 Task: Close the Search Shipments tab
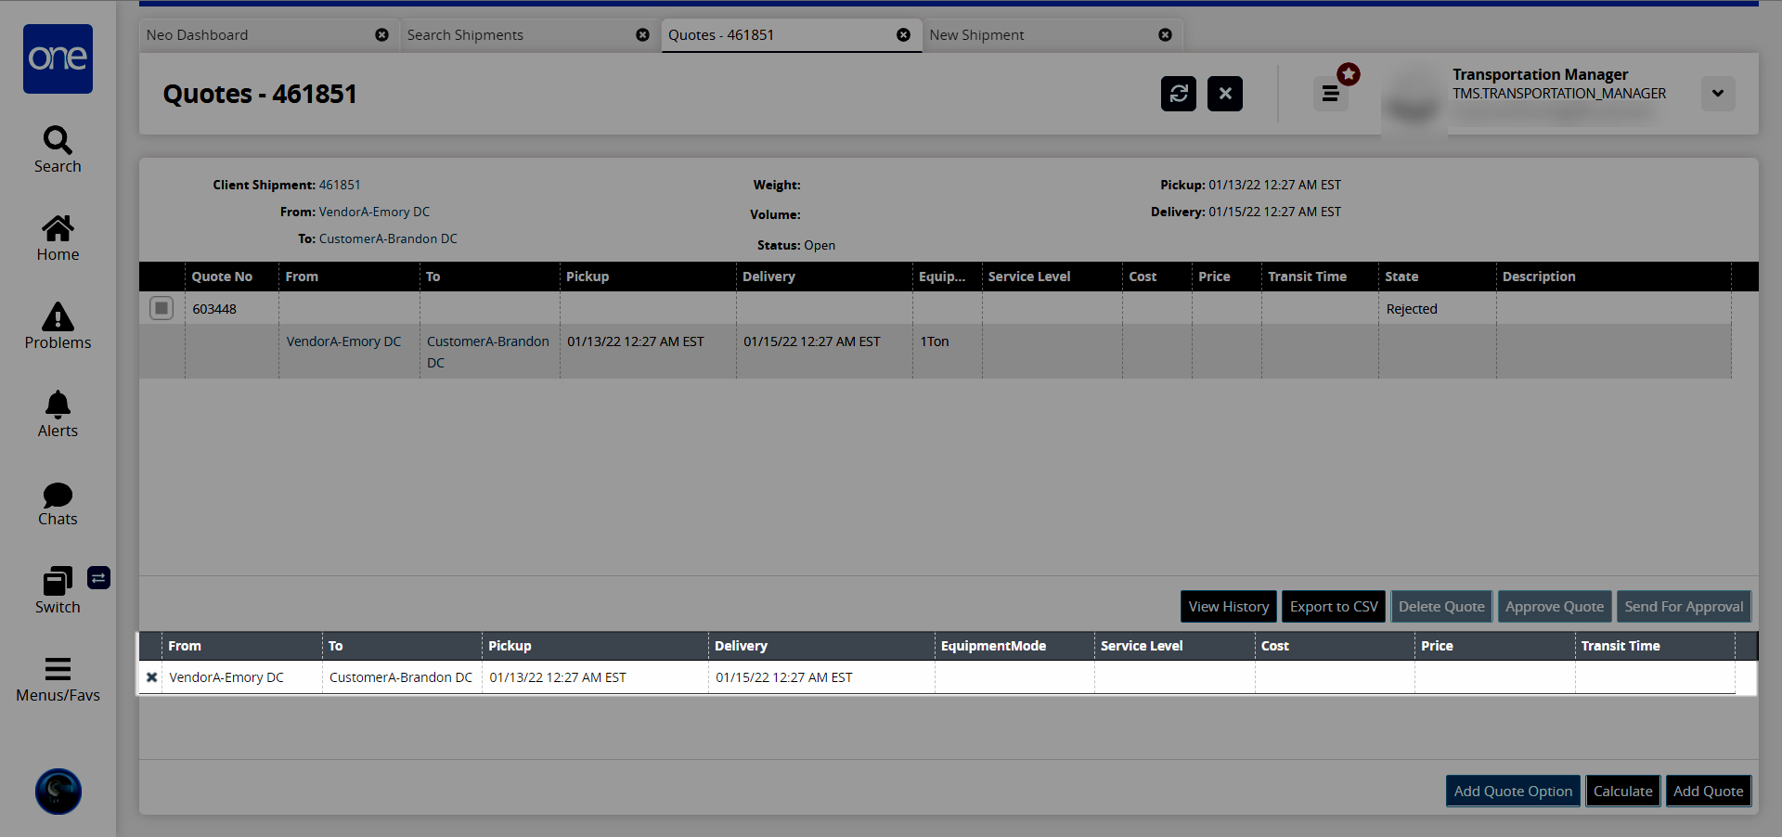pyautogui.click(x=642, y=35)
